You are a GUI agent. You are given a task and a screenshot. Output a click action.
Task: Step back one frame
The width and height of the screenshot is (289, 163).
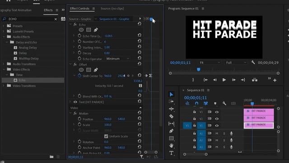215,80
